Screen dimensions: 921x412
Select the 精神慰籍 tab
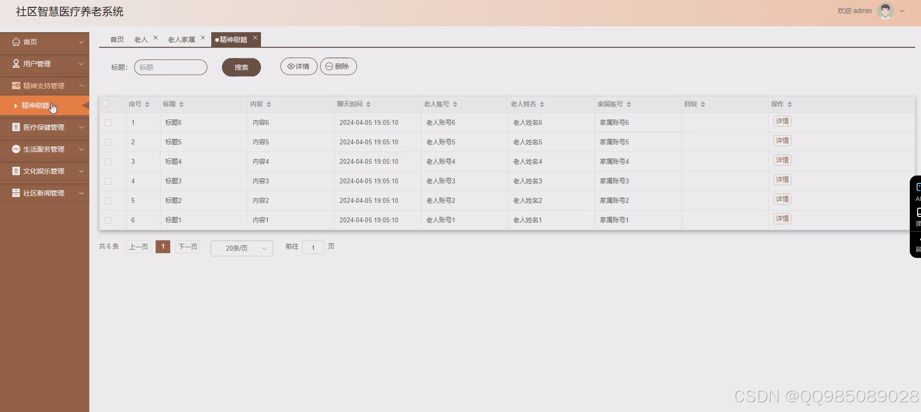tap(233, 39)
